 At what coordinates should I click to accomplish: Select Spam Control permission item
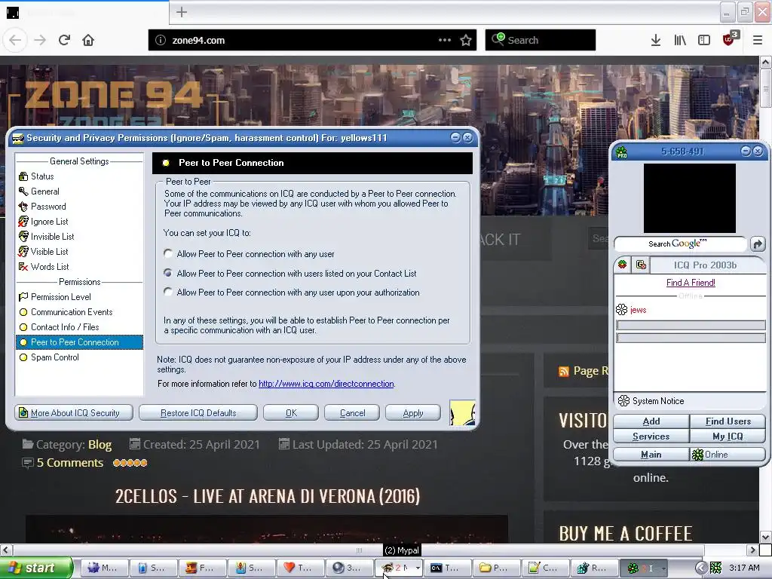(49, 357)
